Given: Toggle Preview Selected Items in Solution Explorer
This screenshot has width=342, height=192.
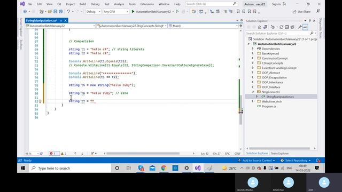Looking at the screenshot, I should click(305, 27).
